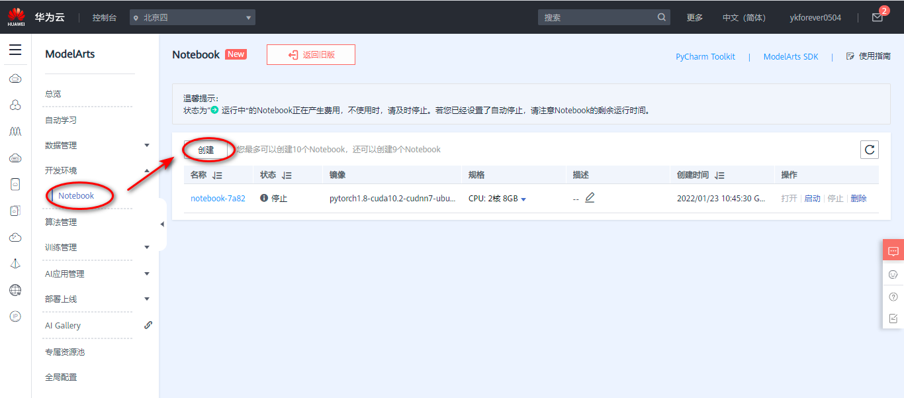Open 全局配置 in the sidebar
The width and height of the screenshot is (904, 398).
tap(61, 377)
